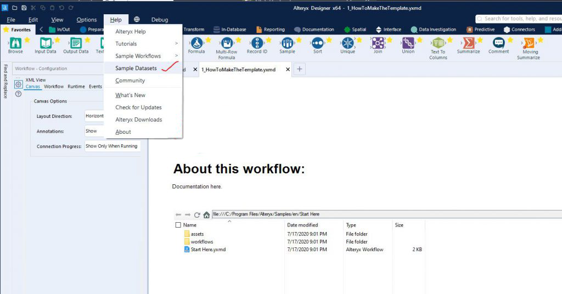Add a new workflow tab with plus button

300,69
